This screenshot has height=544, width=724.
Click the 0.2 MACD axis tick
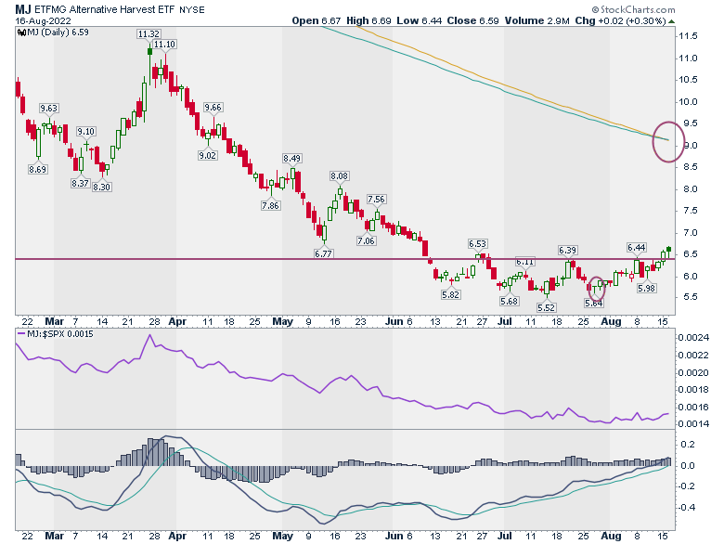pyautogui.click(x=688, y=445)
